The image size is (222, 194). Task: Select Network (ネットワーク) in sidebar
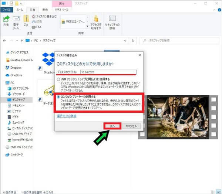(14, 155)
